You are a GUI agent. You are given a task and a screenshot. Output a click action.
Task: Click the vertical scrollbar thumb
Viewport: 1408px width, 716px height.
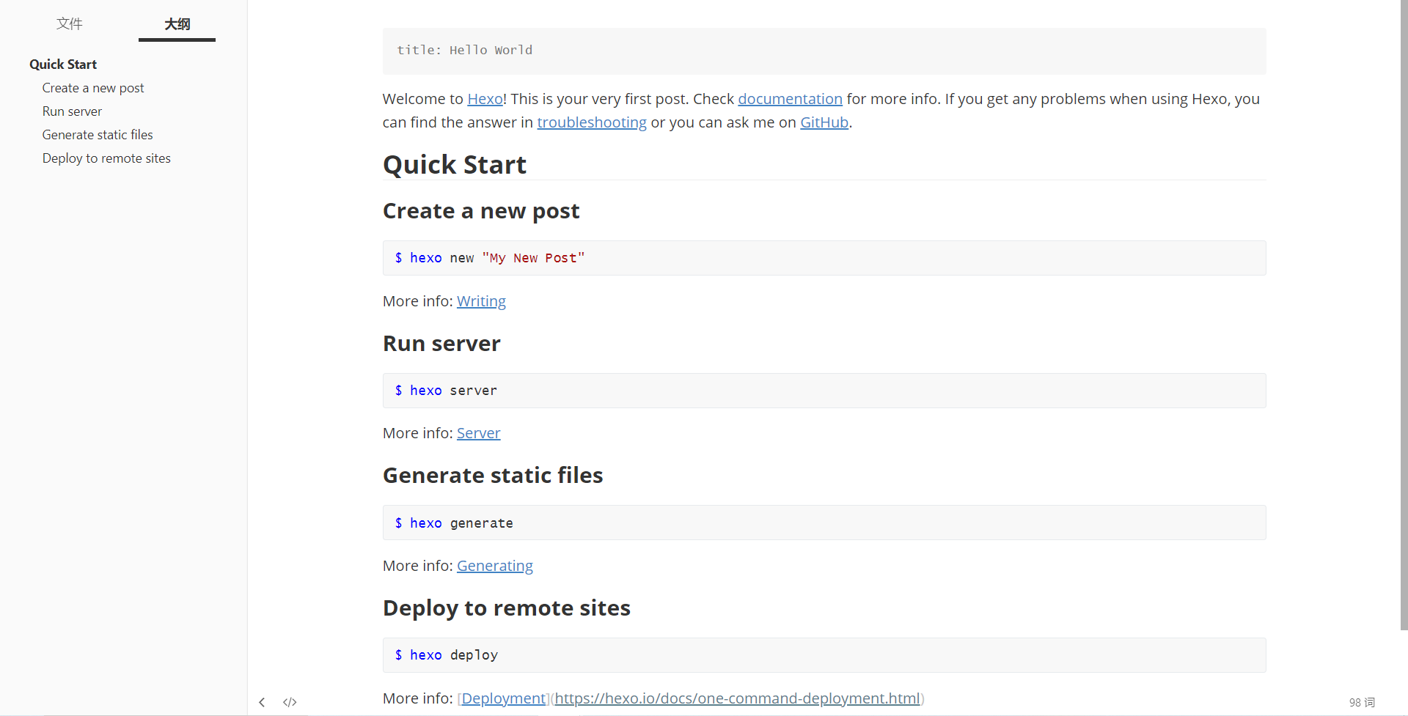pos(1404,315)
